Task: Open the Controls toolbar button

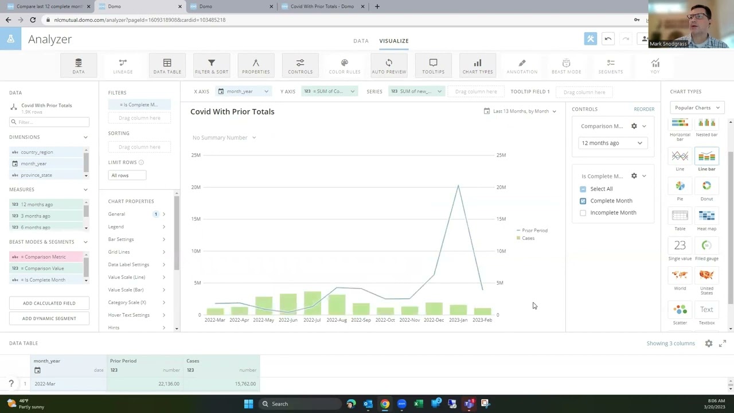Action: tap(300, 65)
